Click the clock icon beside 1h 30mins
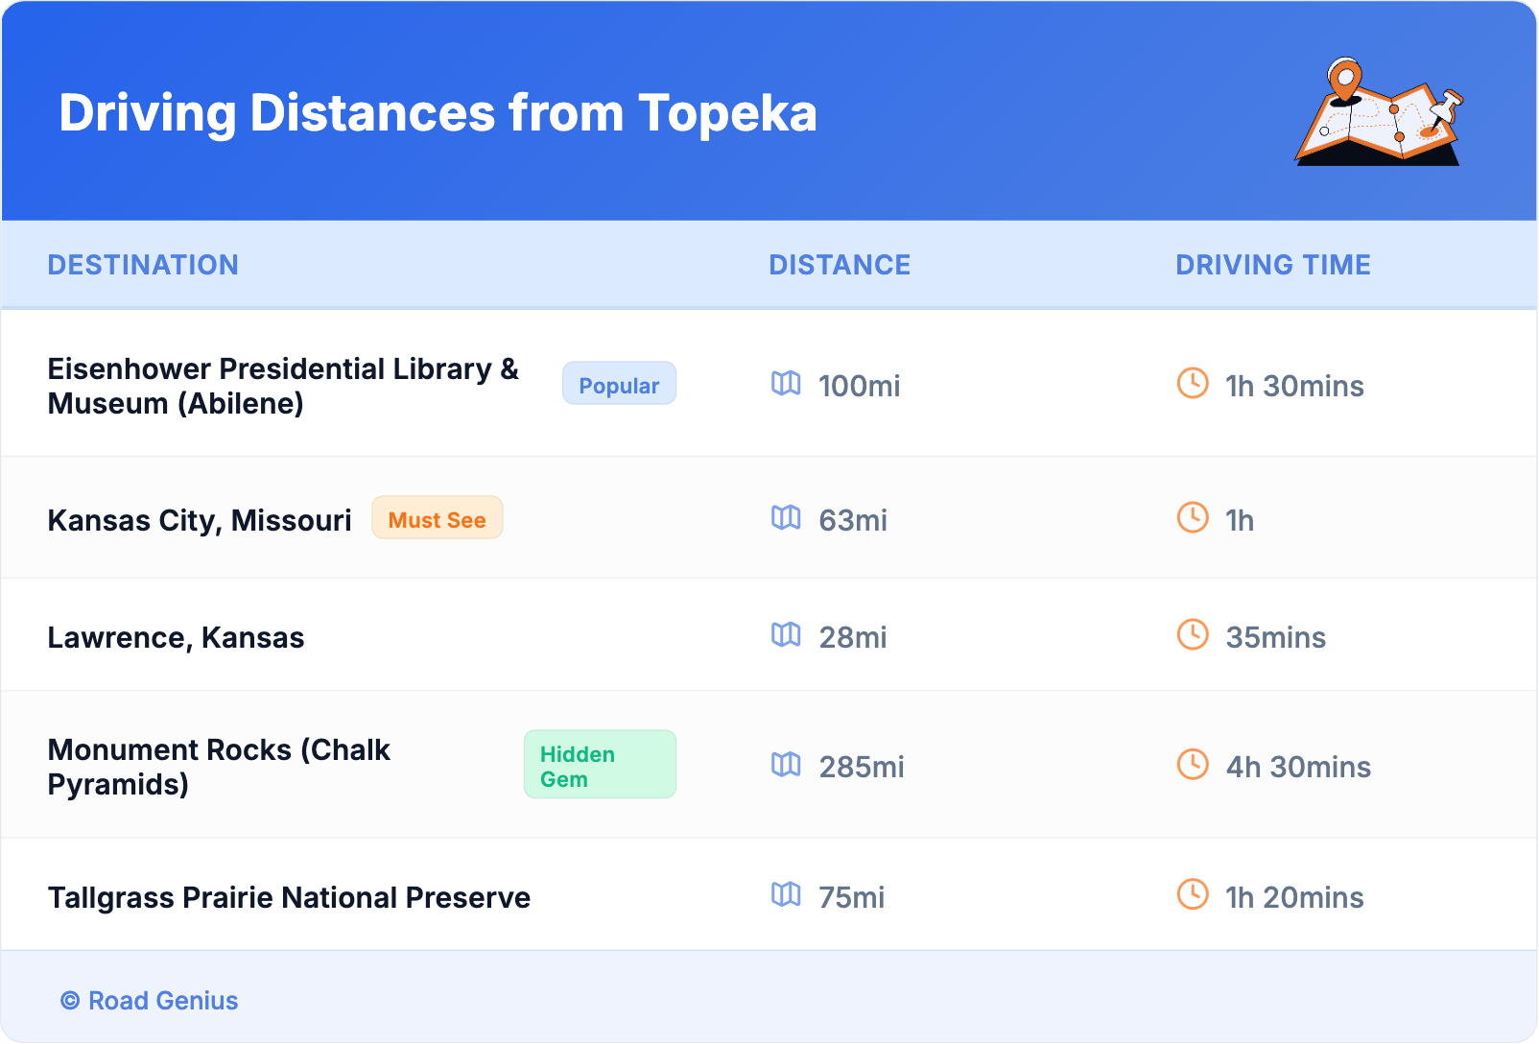 click(1193, 384)
